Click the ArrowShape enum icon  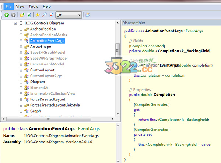coord(27,47)
